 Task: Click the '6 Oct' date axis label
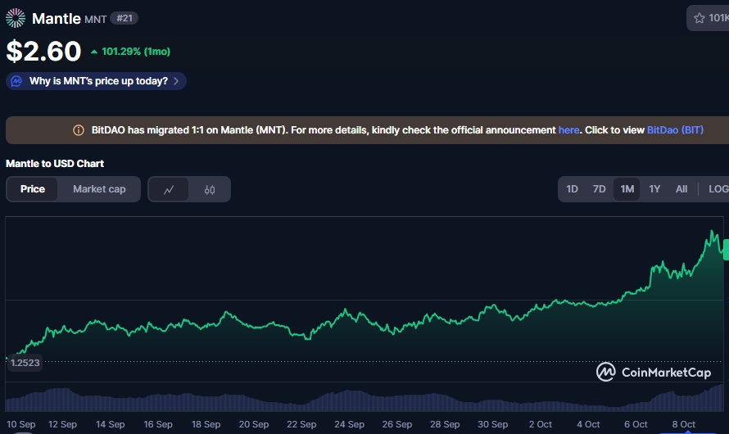coord(636,424)
